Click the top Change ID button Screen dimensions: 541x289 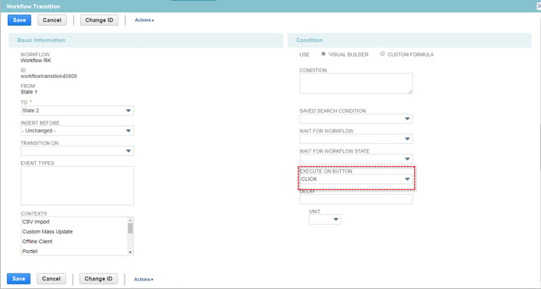[x=100, y=20]
